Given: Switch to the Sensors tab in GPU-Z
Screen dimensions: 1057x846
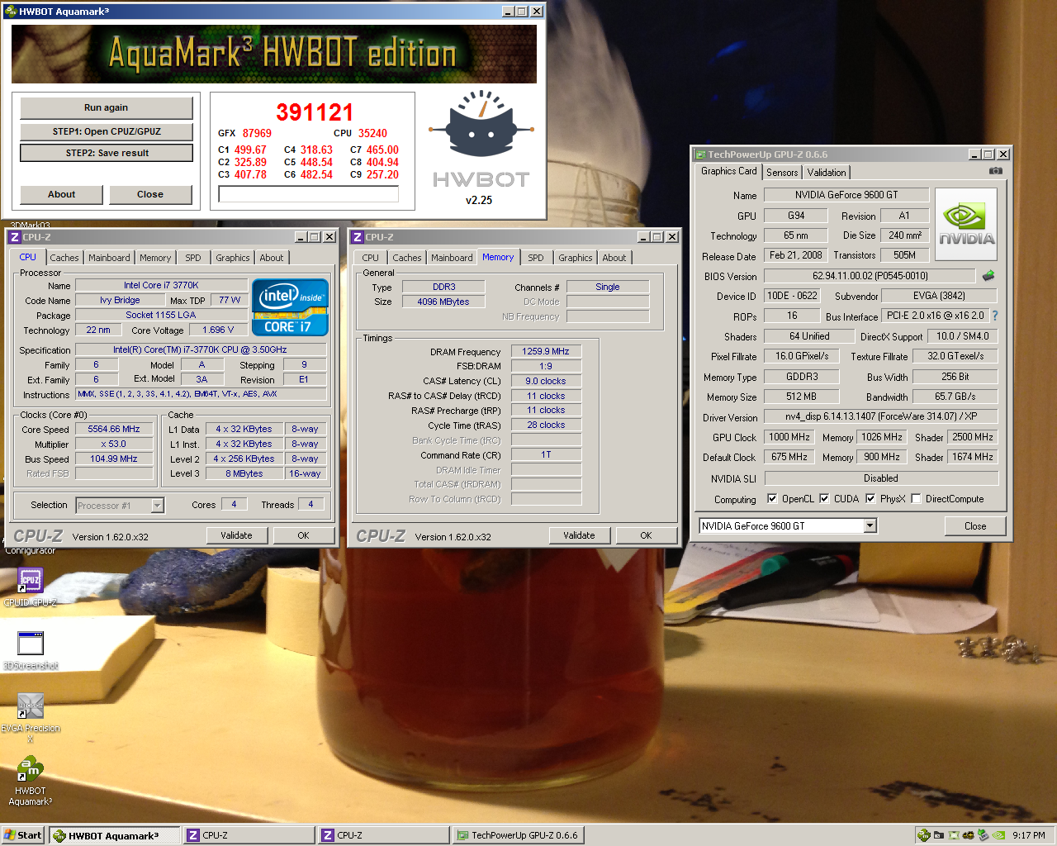Looking at the screenshot, I should pyautogui.click(x=782, y=173).
